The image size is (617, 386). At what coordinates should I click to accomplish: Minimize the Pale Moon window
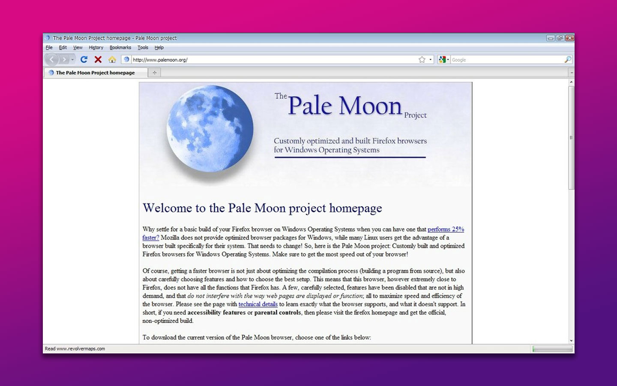[551, 38]
